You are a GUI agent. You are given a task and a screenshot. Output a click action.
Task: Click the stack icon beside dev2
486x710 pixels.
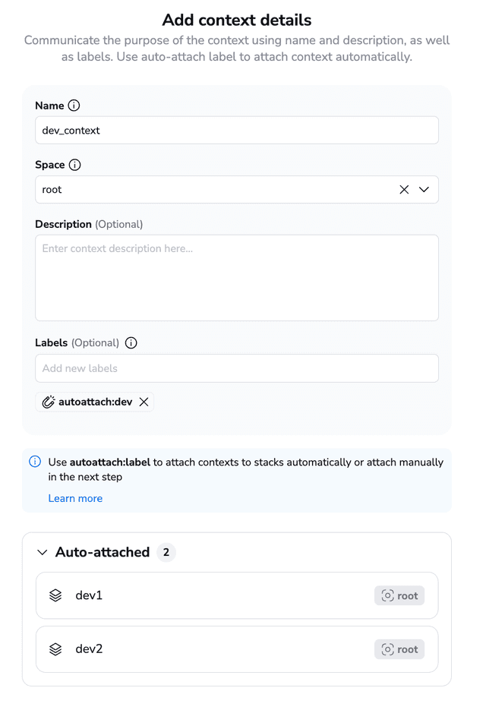(x=55, y=649)
